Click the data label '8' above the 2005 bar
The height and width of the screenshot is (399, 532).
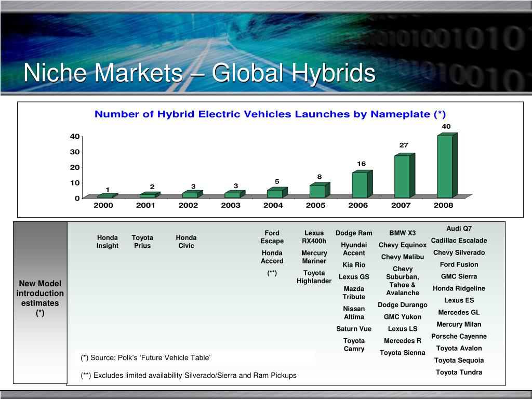(x=320, y=177)
